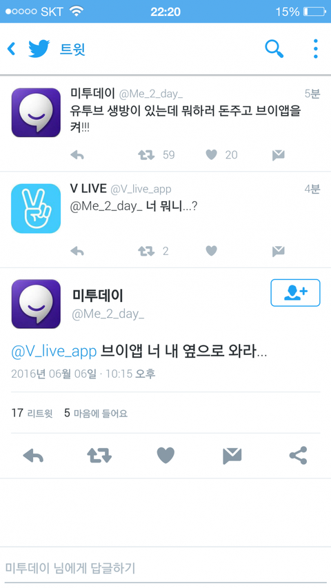Open the search magnifier icon
331x588 pixels.
[274, 49]
